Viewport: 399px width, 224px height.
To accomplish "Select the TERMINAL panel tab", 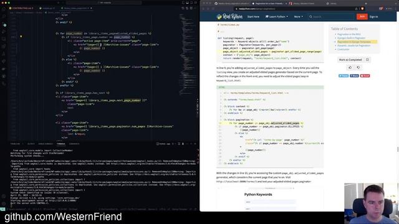I will (61, 144).
